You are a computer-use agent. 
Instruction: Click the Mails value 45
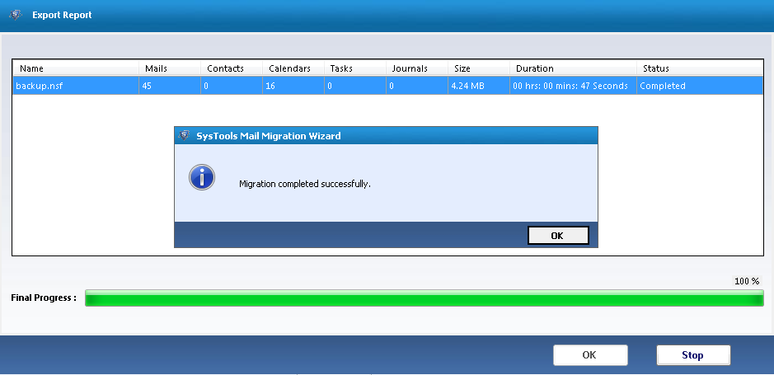(147, 86)
